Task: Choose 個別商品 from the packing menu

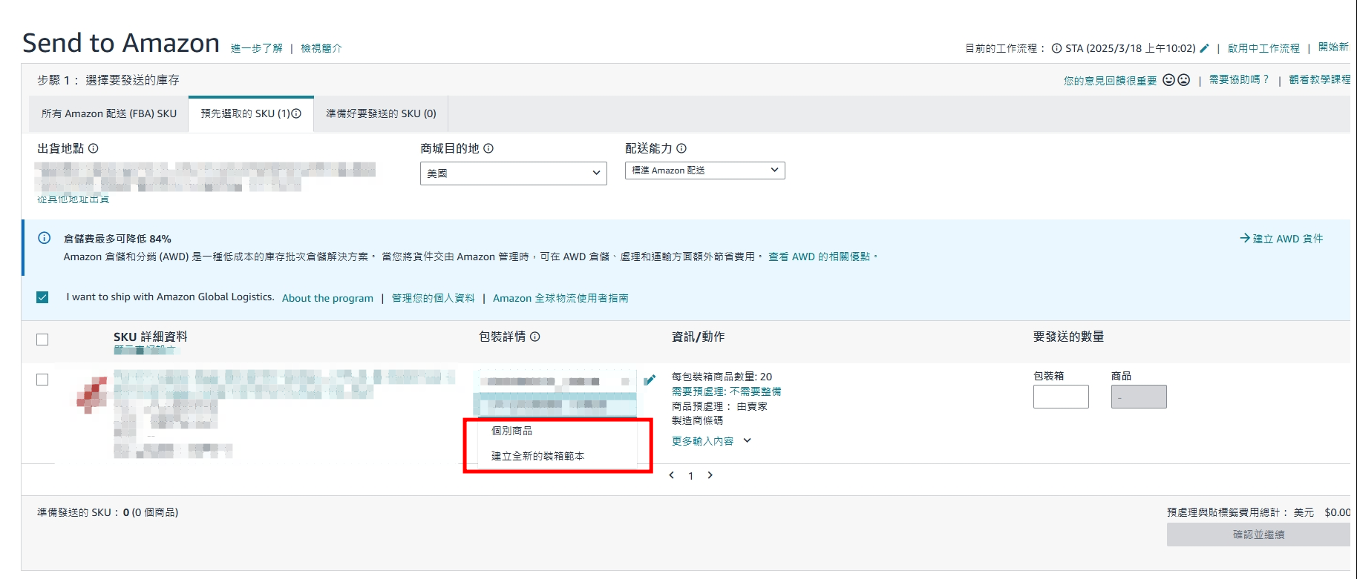Action: [x=512, y=431]
